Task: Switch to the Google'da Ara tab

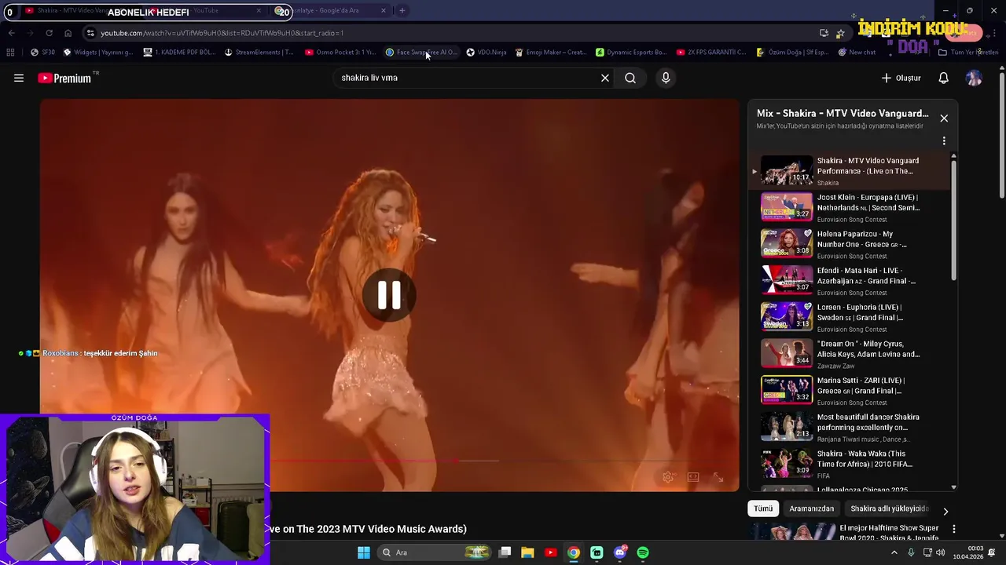Action: 330,10
